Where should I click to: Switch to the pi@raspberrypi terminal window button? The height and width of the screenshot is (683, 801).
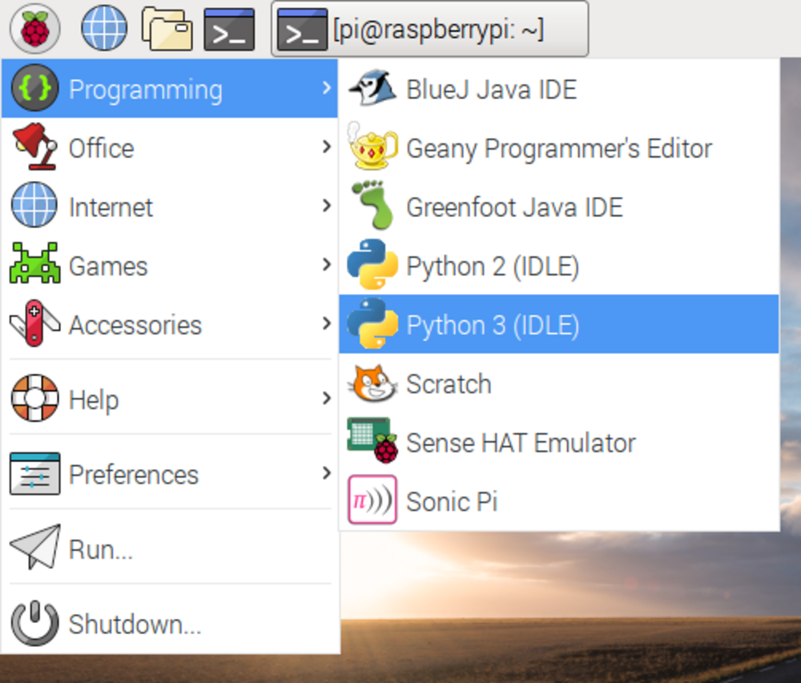pos(429,29)
